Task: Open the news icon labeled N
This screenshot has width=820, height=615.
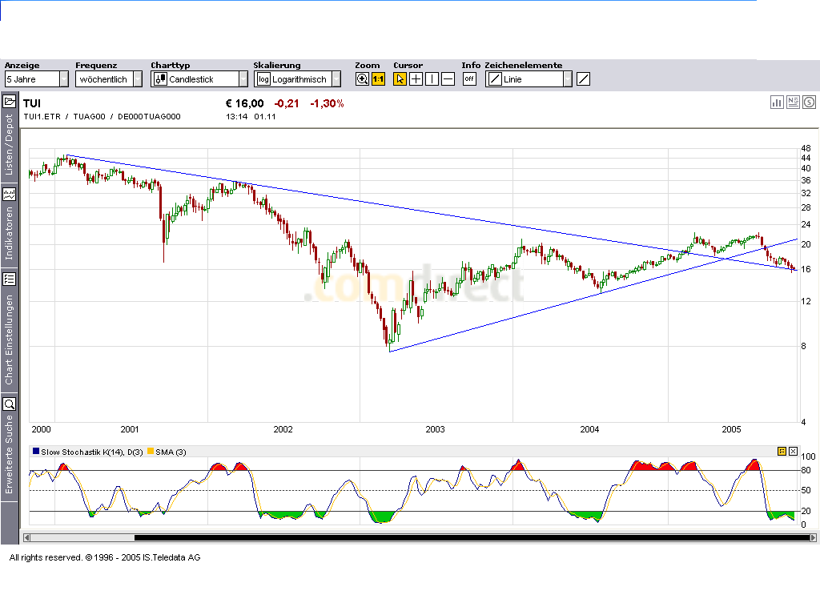Action: (x=793, y=102)
